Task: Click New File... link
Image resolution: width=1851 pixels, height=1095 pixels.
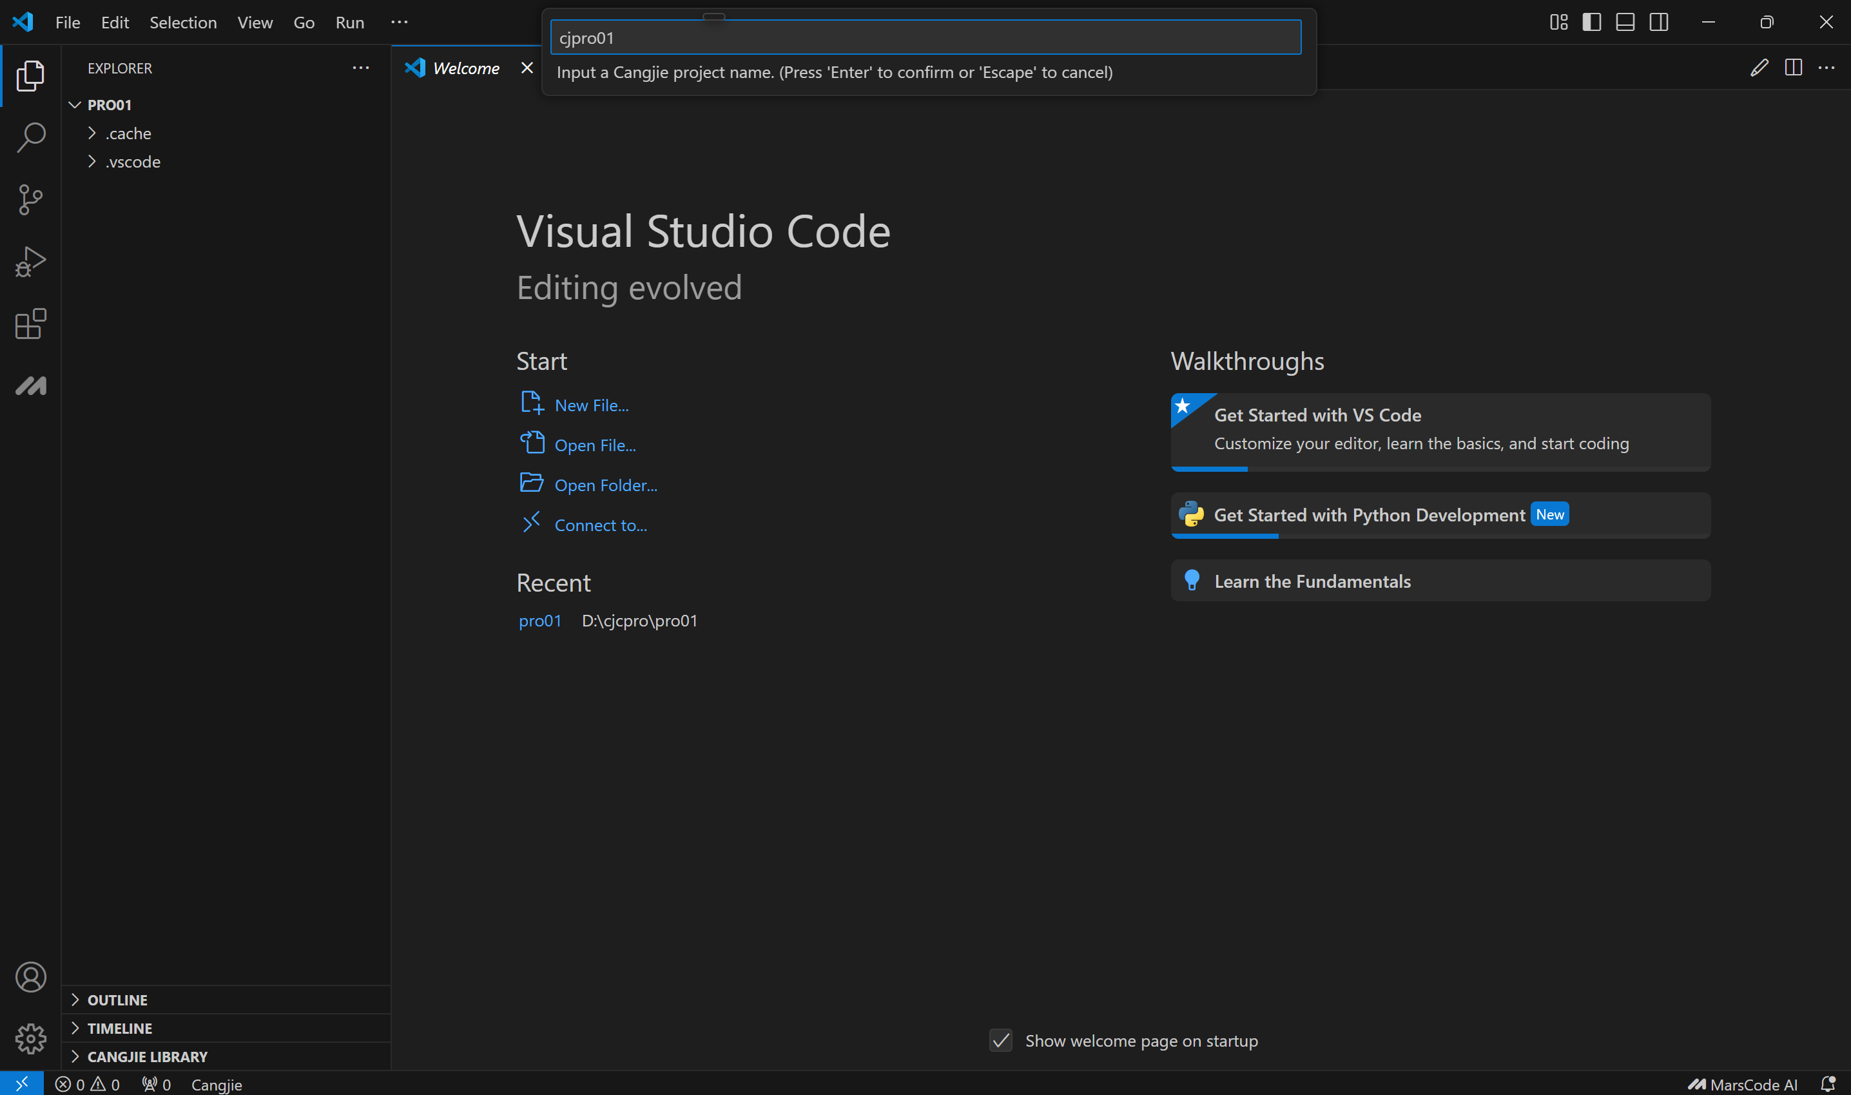Action: (x=592, y=405)
